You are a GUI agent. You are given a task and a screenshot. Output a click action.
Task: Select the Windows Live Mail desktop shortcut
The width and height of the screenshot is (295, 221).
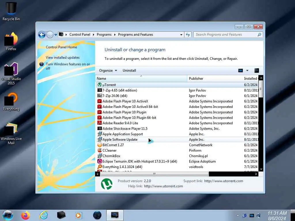[x=11, y=134]
